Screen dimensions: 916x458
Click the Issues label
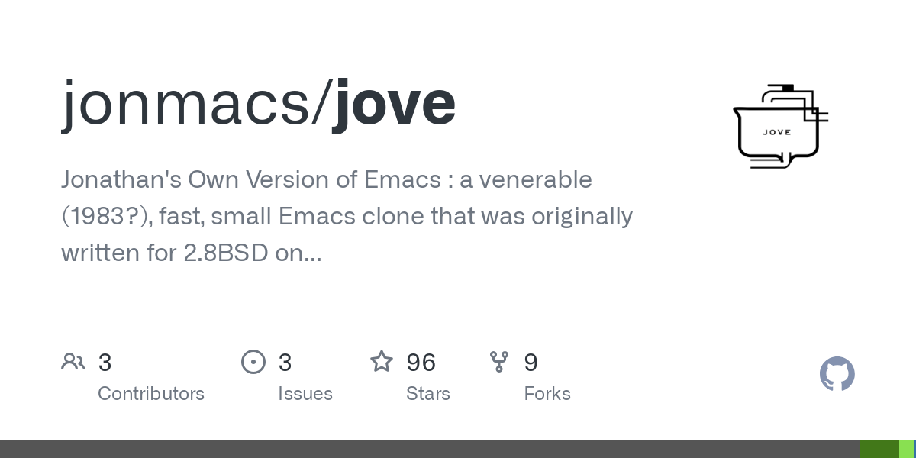click(x=305, y=394)
